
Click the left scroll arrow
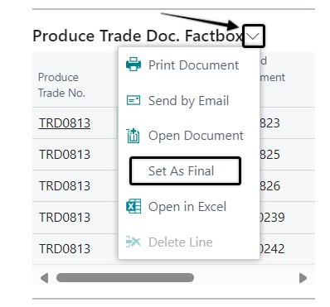click(44, 278)
